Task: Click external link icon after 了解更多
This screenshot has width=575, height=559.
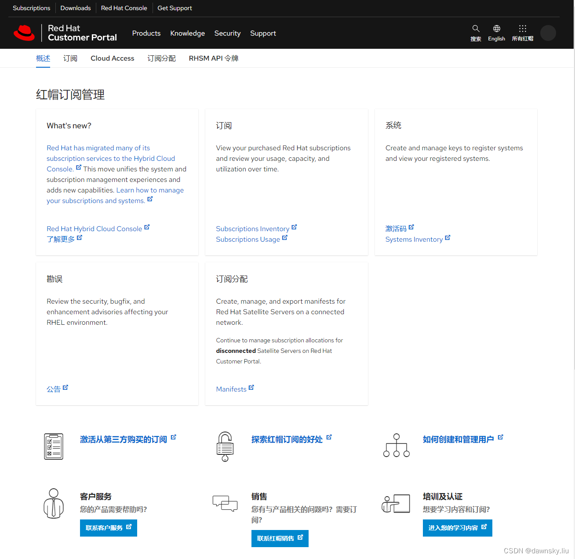Action: pos(80,238)
